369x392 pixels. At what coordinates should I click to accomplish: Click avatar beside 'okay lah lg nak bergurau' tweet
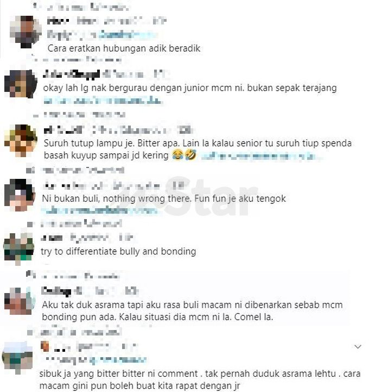pos(21,84)
